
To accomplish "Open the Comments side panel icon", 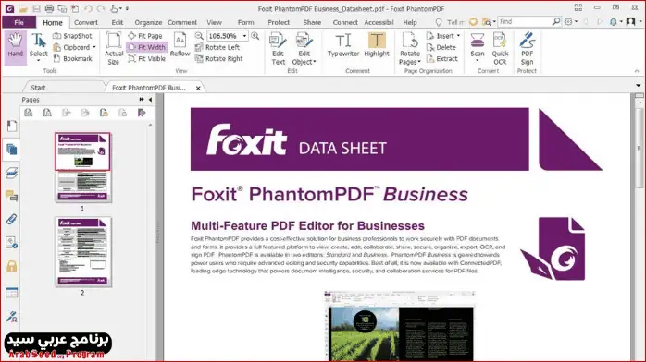I will 11,196.
